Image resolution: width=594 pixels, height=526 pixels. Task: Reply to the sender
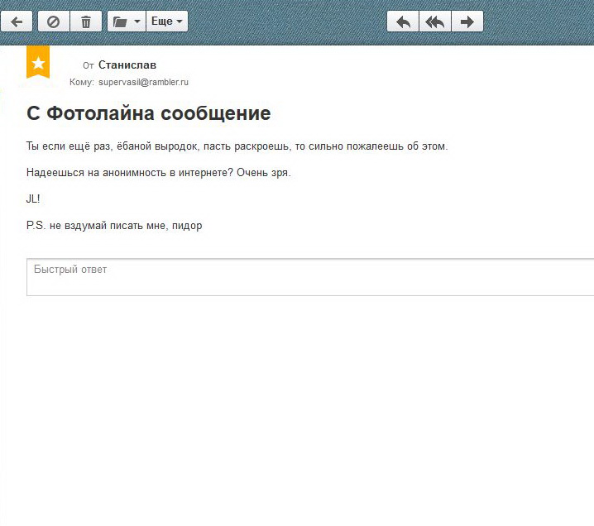(x=403, y=22)
